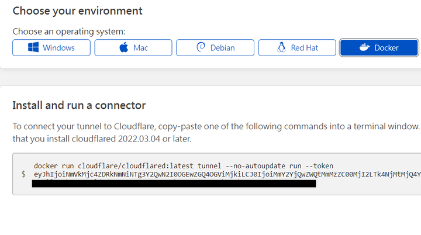Pick the Red Hat operating system
The height and width of the screenshot is (235, 421).
click(297, 48)
